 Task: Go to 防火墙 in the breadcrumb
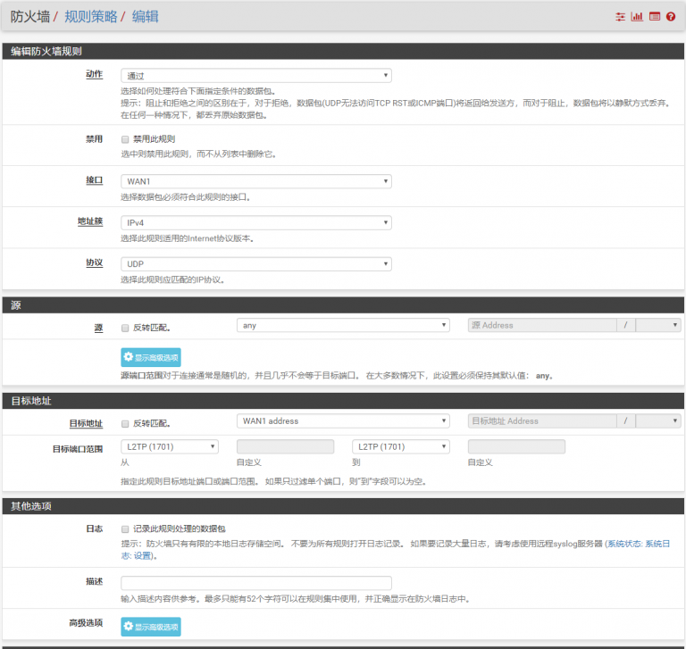(x=29, y=16)
